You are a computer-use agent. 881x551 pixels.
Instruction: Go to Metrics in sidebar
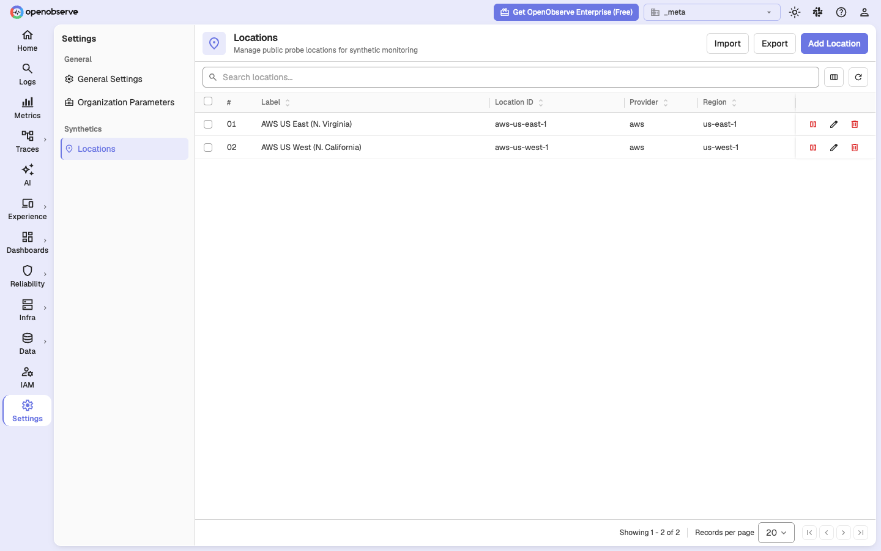click(x=27, y=108)
